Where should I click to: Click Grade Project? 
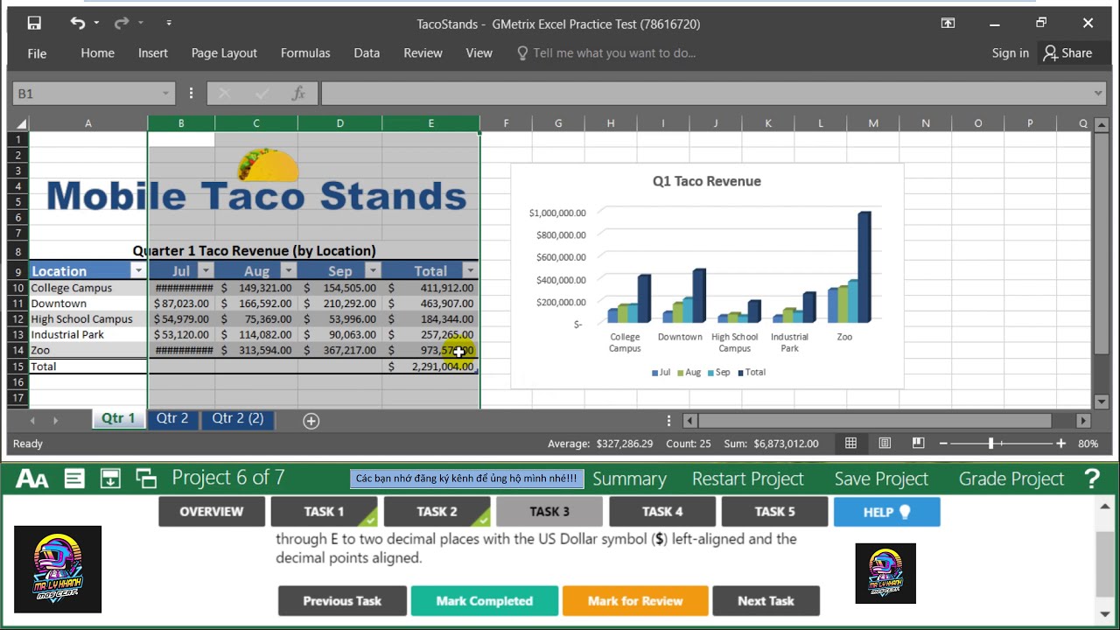point(1011,479)
